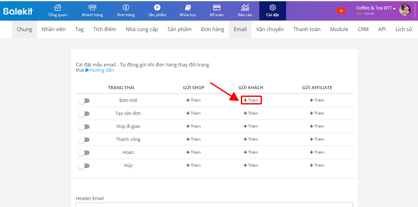Switch to the Vận chuyển tab
Screen dimensions: 418x207
270,30
